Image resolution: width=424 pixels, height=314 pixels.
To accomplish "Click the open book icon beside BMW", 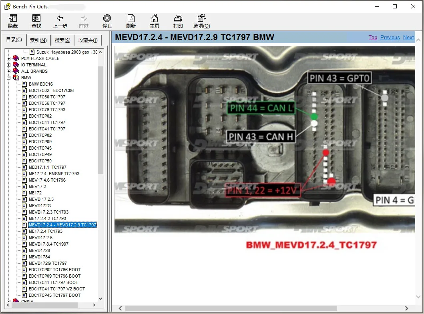I will pyautogui.click(x=16, y=78).
